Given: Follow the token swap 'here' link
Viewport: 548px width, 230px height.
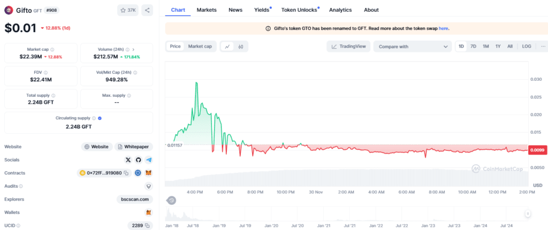Looking at the screenshot, I should point(444,29).
